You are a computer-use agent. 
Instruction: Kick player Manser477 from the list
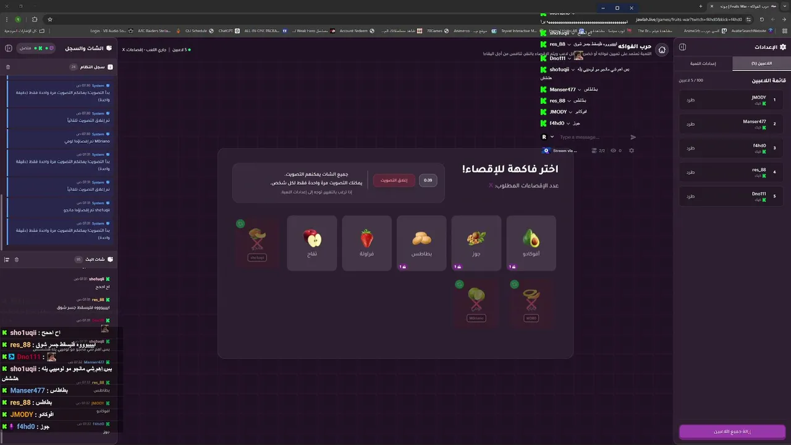(x=690, y=124)
